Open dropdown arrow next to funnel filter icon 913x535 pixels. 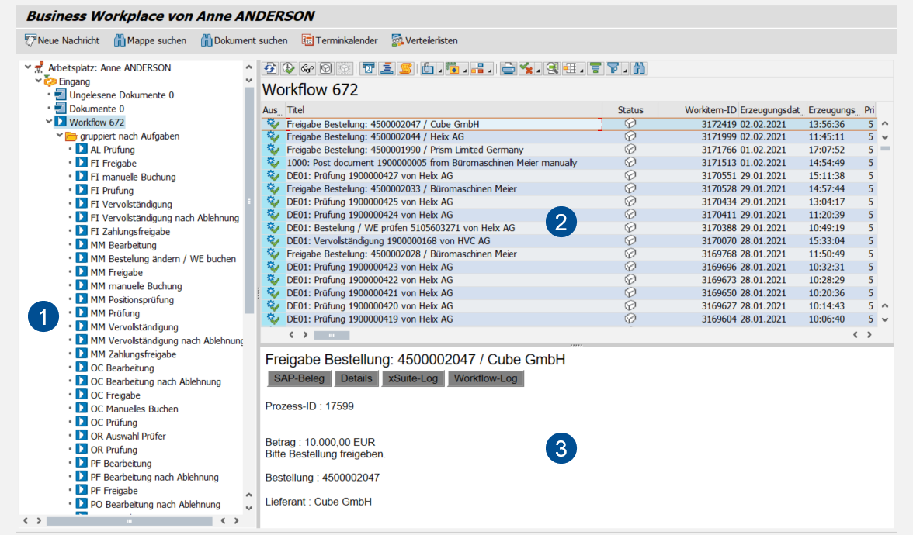[x=624, y=70]
